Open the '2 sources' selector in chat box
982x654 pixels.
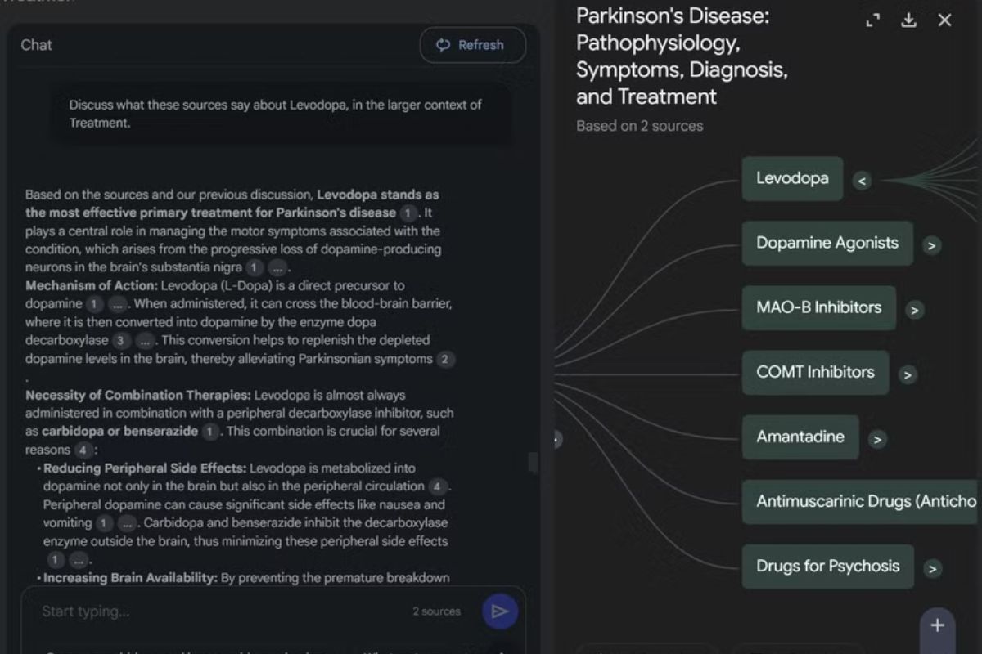tap(436, 611)
